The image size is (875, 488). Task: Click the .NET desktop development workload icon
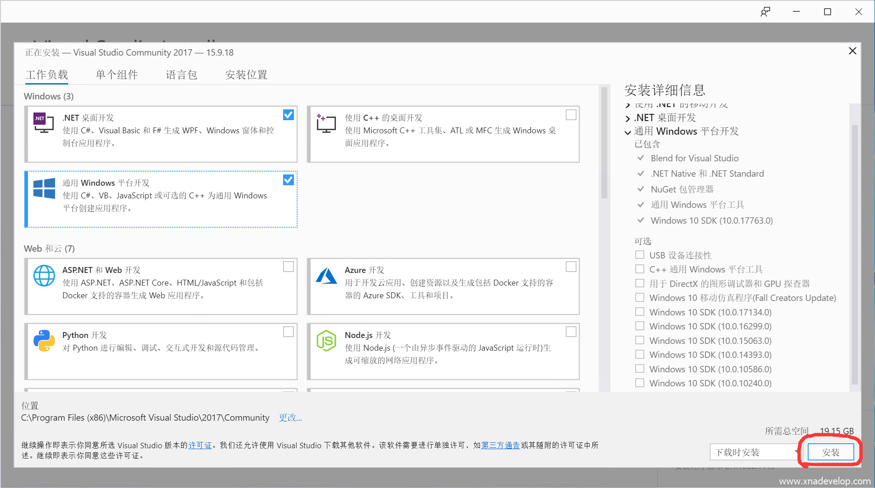(x=44, y=122)
